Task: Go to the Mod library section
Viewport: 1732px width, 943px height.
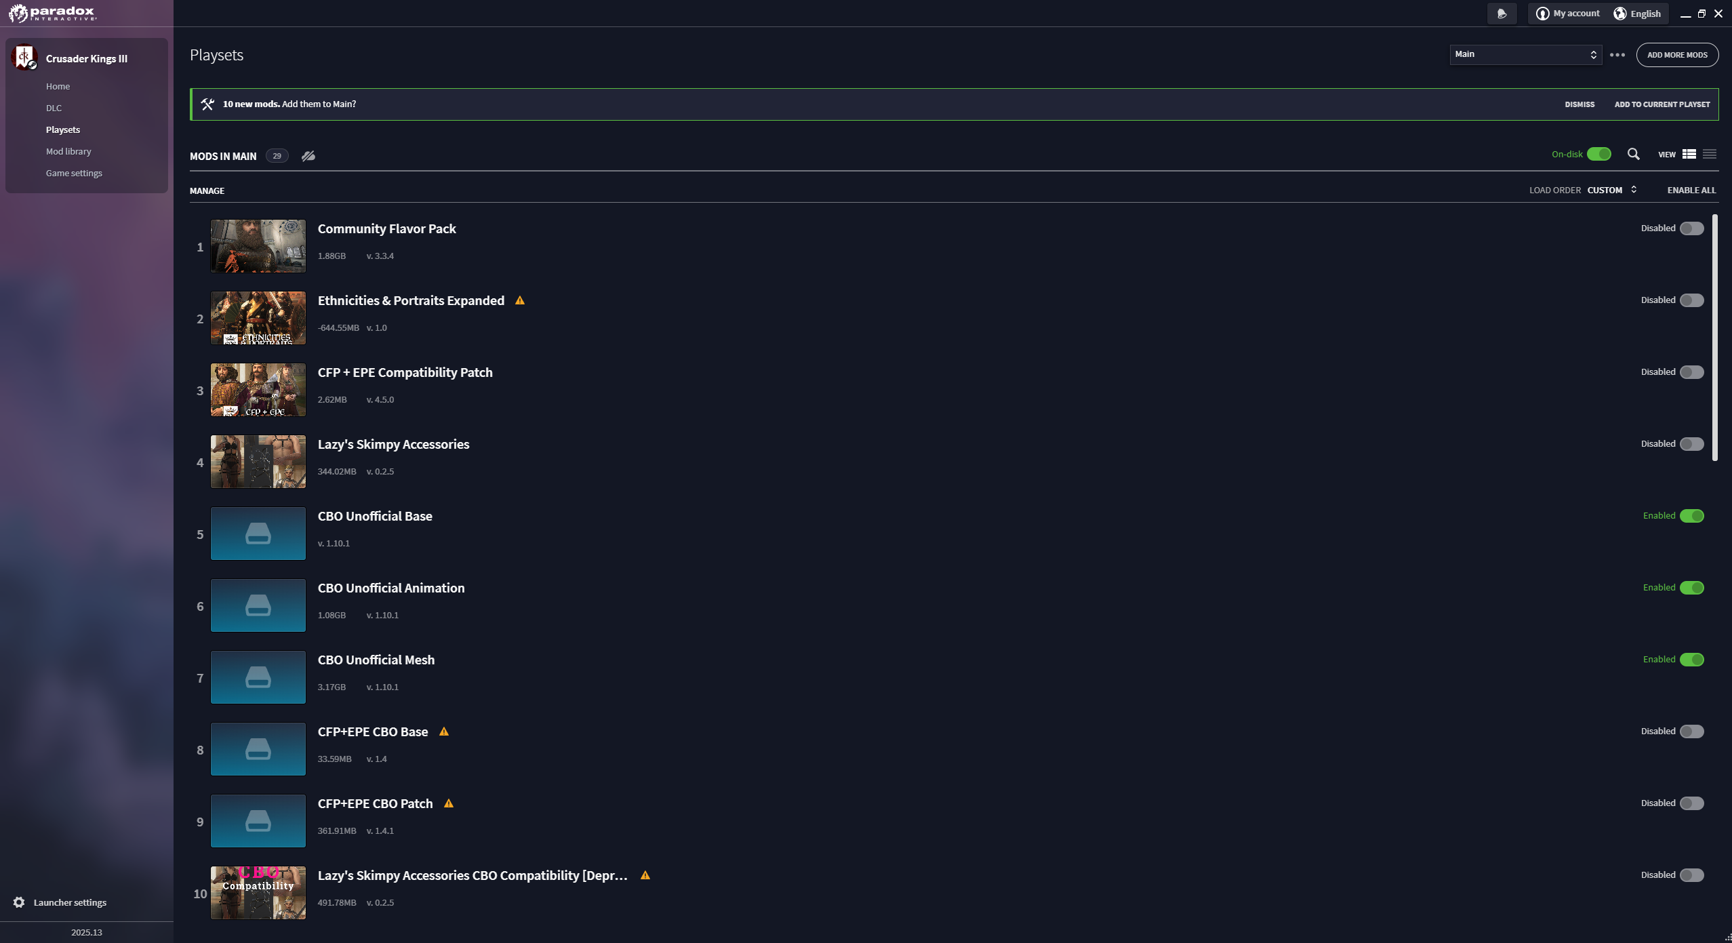Action: [x=68, y=151]
